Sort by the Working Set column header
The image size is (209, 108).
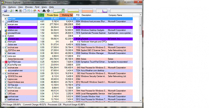(66, 15)
